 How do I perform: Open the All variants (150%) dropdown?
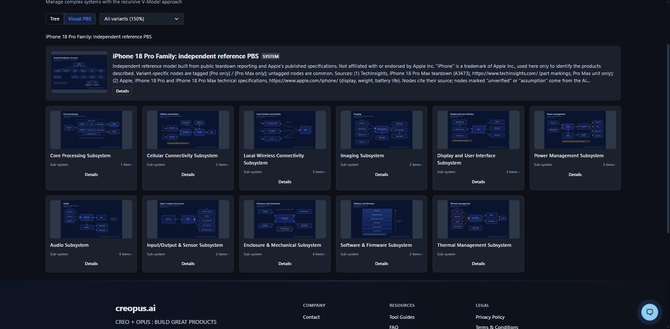[141, 19]
